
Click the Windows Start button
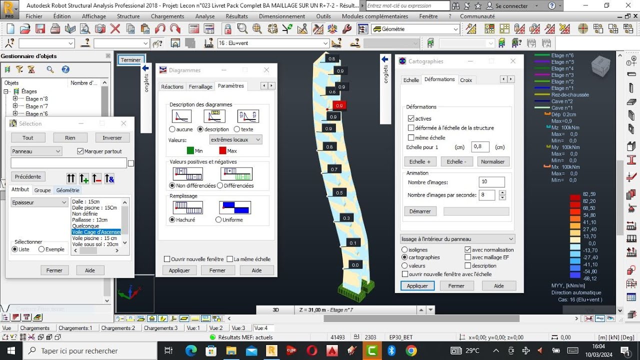click(11, 350)
